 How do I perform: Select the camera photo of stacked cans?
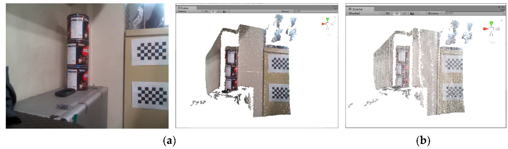click(x=87, y=66)
